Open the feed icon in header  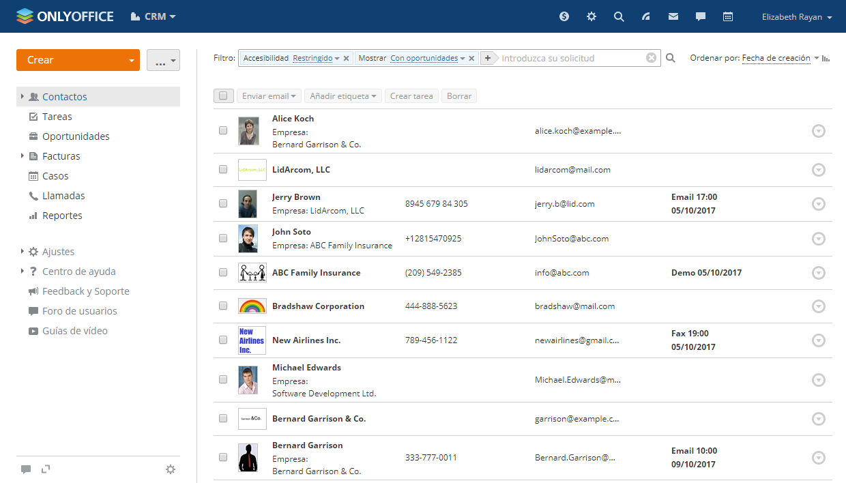pyautogui.click(x=646, y=16)
